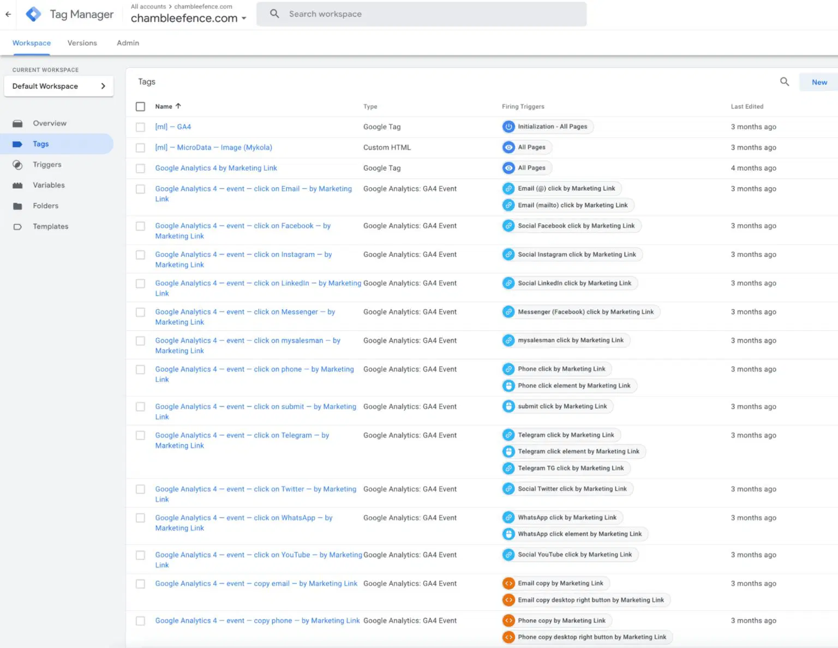Expand the Default Workspace selector chevron
The height and width of the screenshot is (648, 838).
coord(103,86)
